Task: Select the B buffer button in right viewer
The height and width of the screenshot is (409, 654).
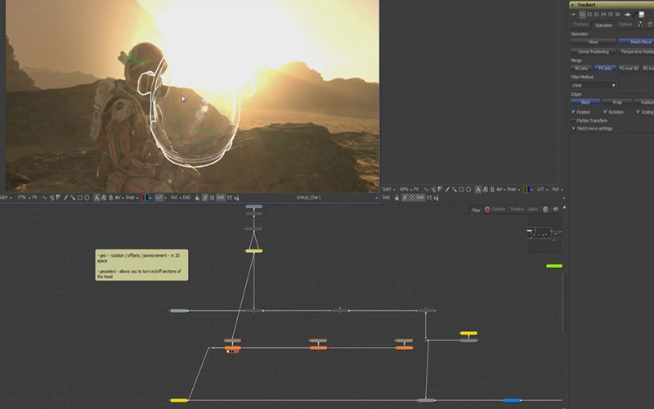Action: 493,190
